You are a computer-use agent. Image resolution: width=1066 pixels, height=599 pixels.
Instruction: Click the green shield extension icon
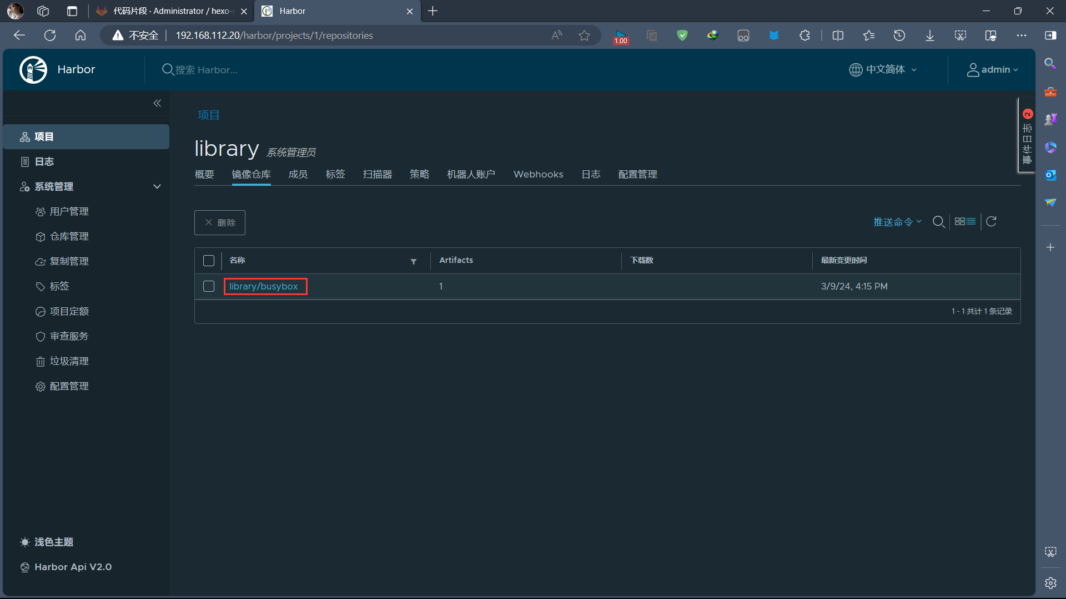682,35
